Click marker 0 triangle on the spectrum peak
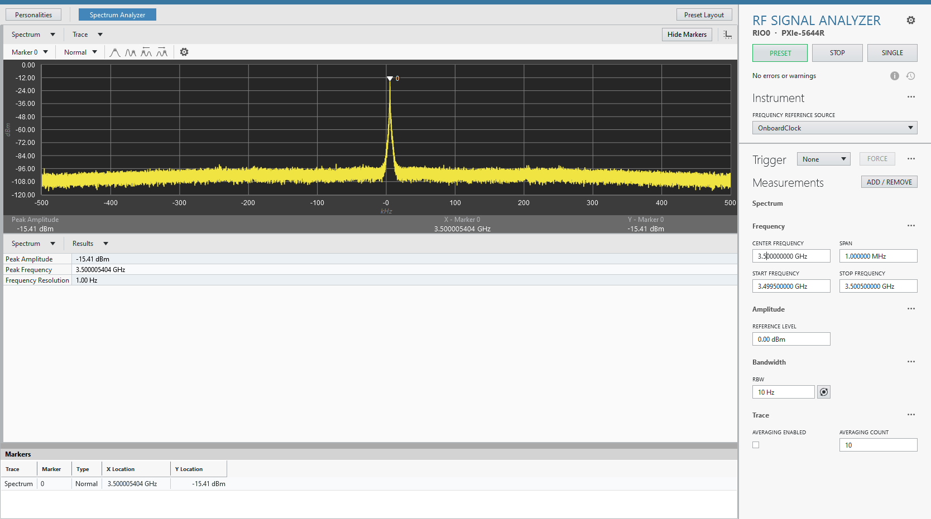This screenshot has width=931, height=519. [390, 79]
